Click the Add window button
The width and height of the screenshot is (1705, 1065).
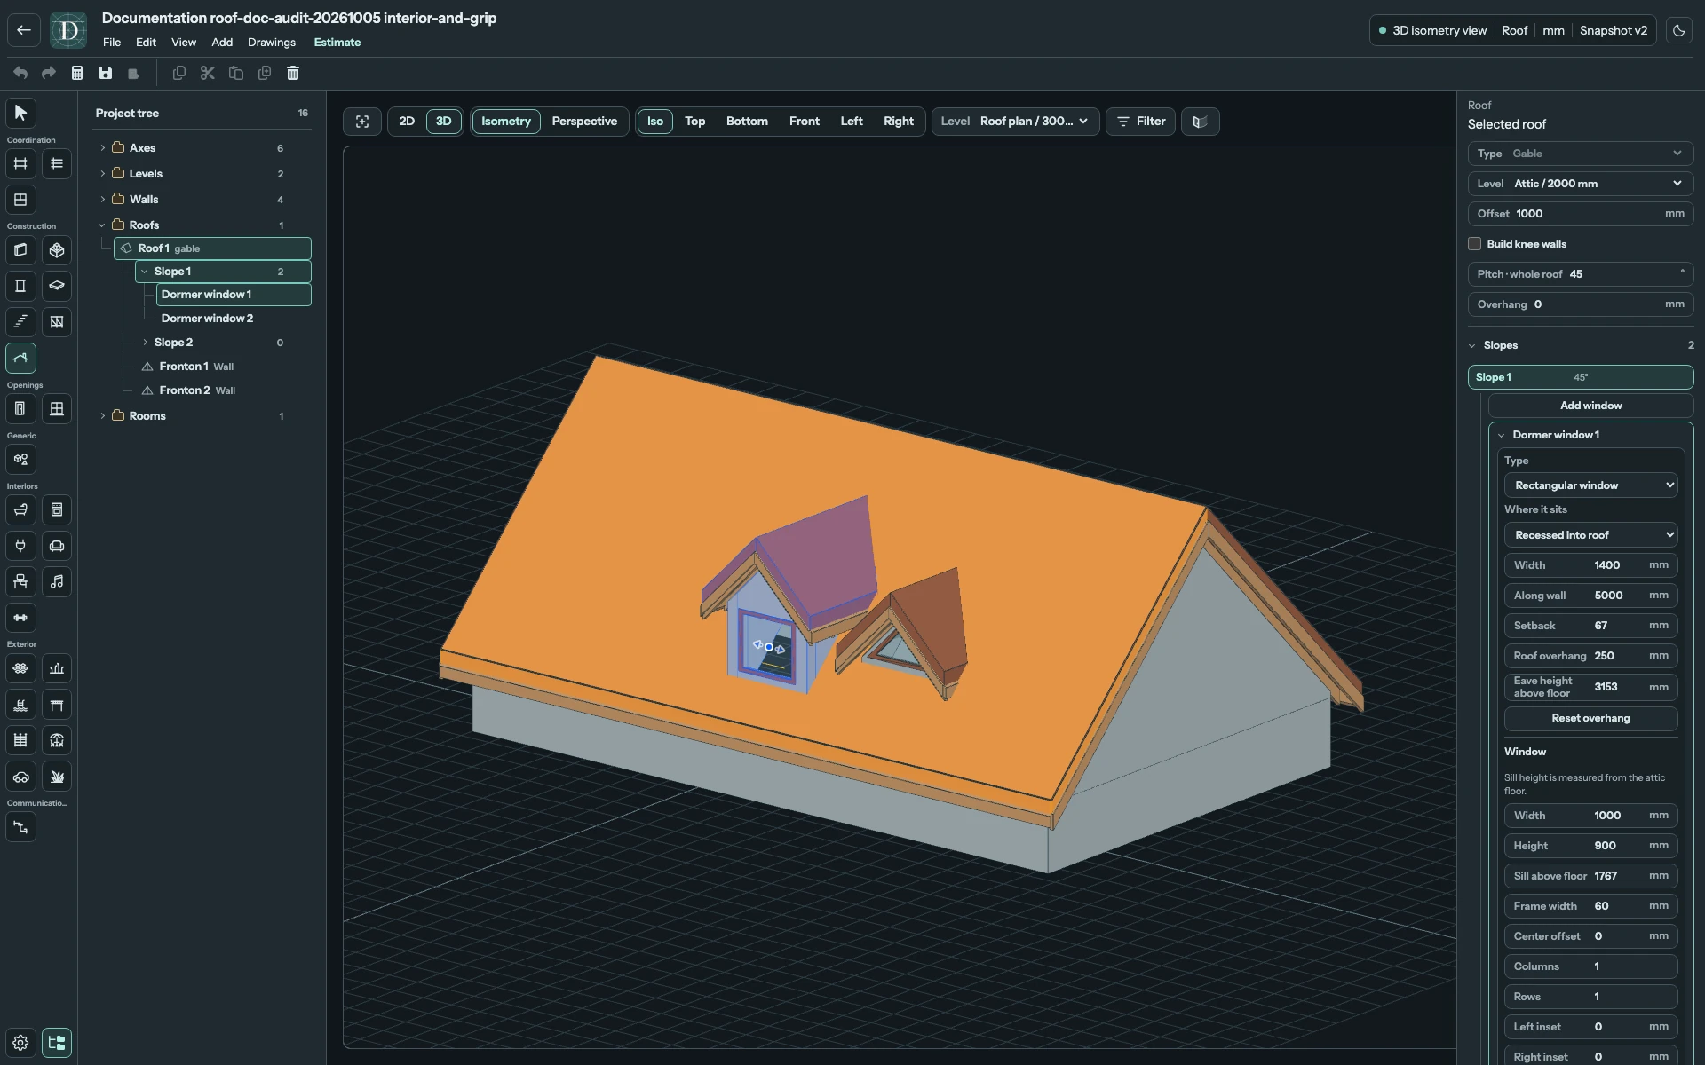[1590, 406]
